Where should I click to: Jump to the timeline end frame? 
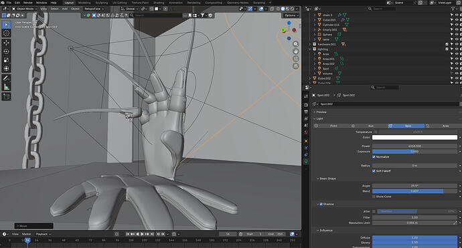point(152,234)
